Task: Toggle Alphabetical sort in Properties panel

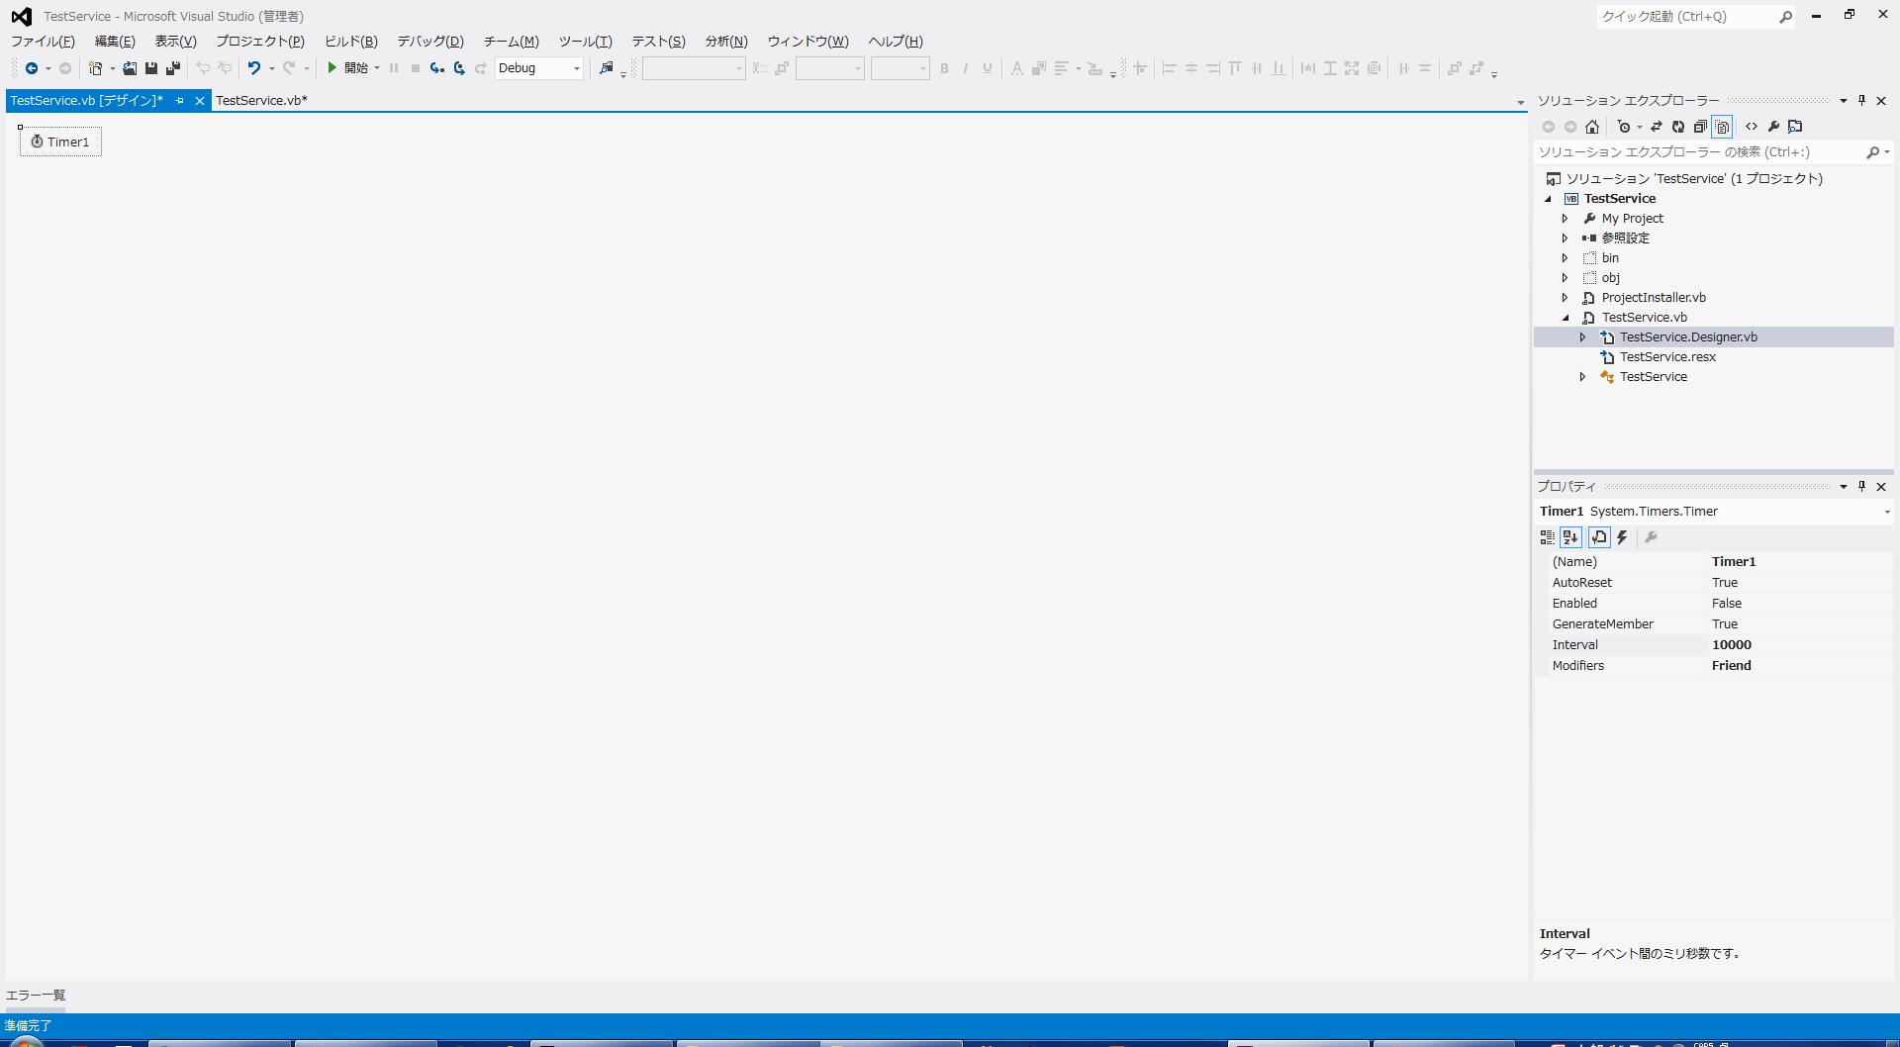Action: click(x=1570, y=537)
